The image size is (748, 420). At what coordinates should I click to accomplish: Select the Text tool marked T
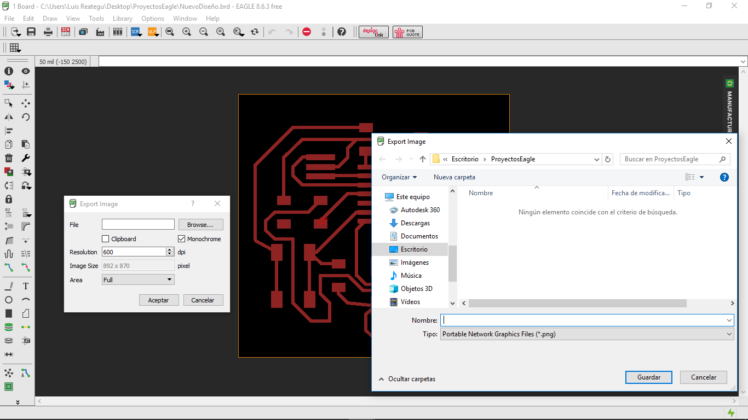point(26,286)
